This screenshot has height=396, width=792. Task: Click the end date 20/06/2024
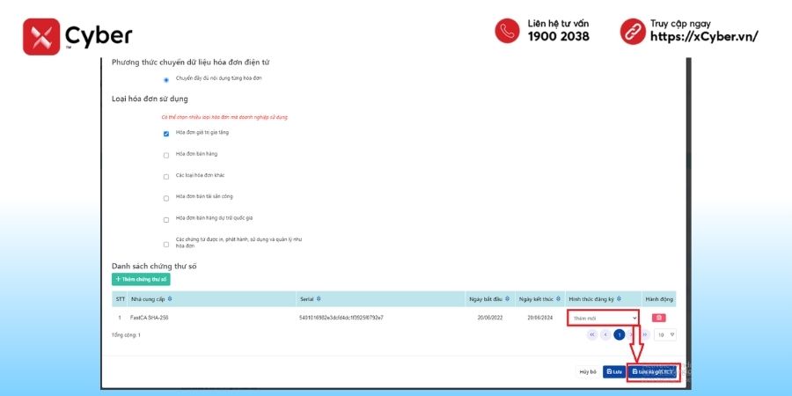pyautogui.click(x=539, y=318)
